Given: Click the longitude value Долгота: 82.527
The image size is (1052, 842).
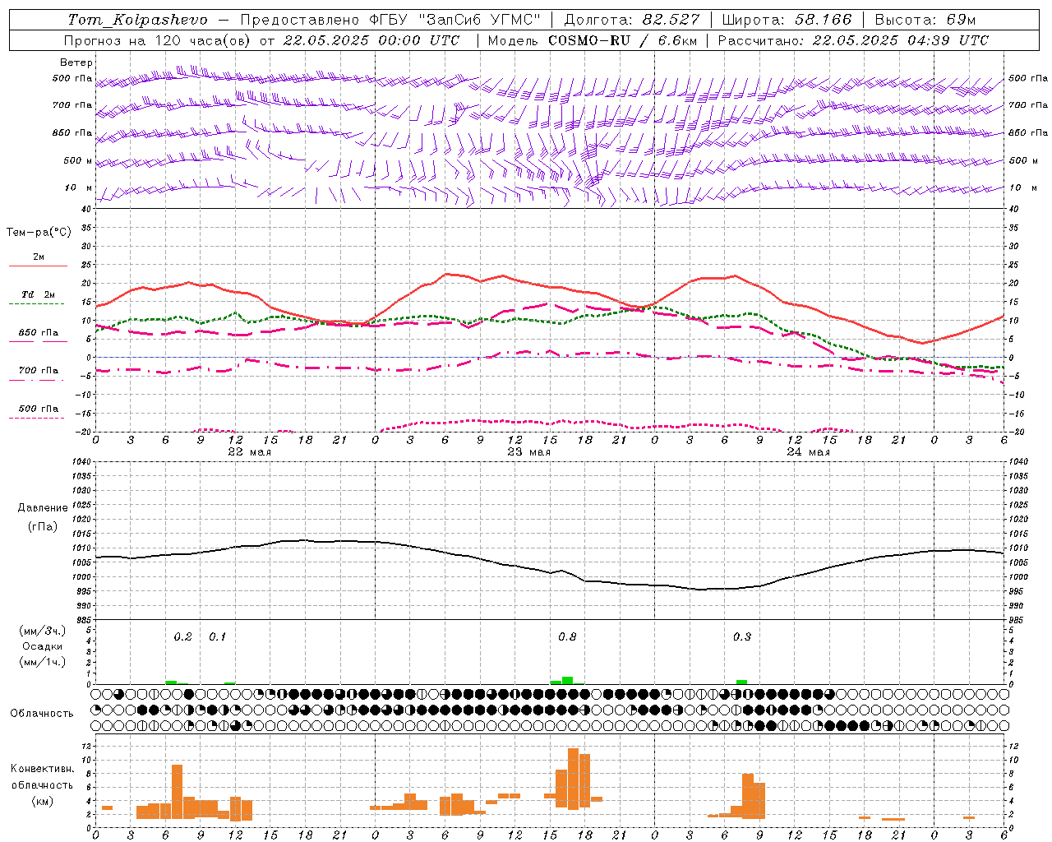Looking at the screenshot, I should pyautogui.click(x=632, y=20).
